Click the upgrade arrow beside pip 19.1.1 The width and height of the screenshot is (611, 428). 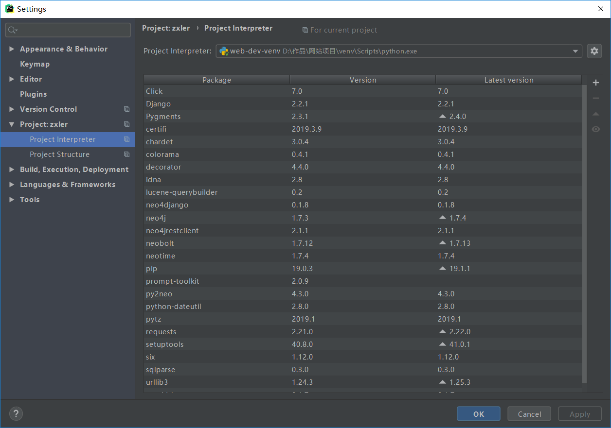(x=442, y=268)
